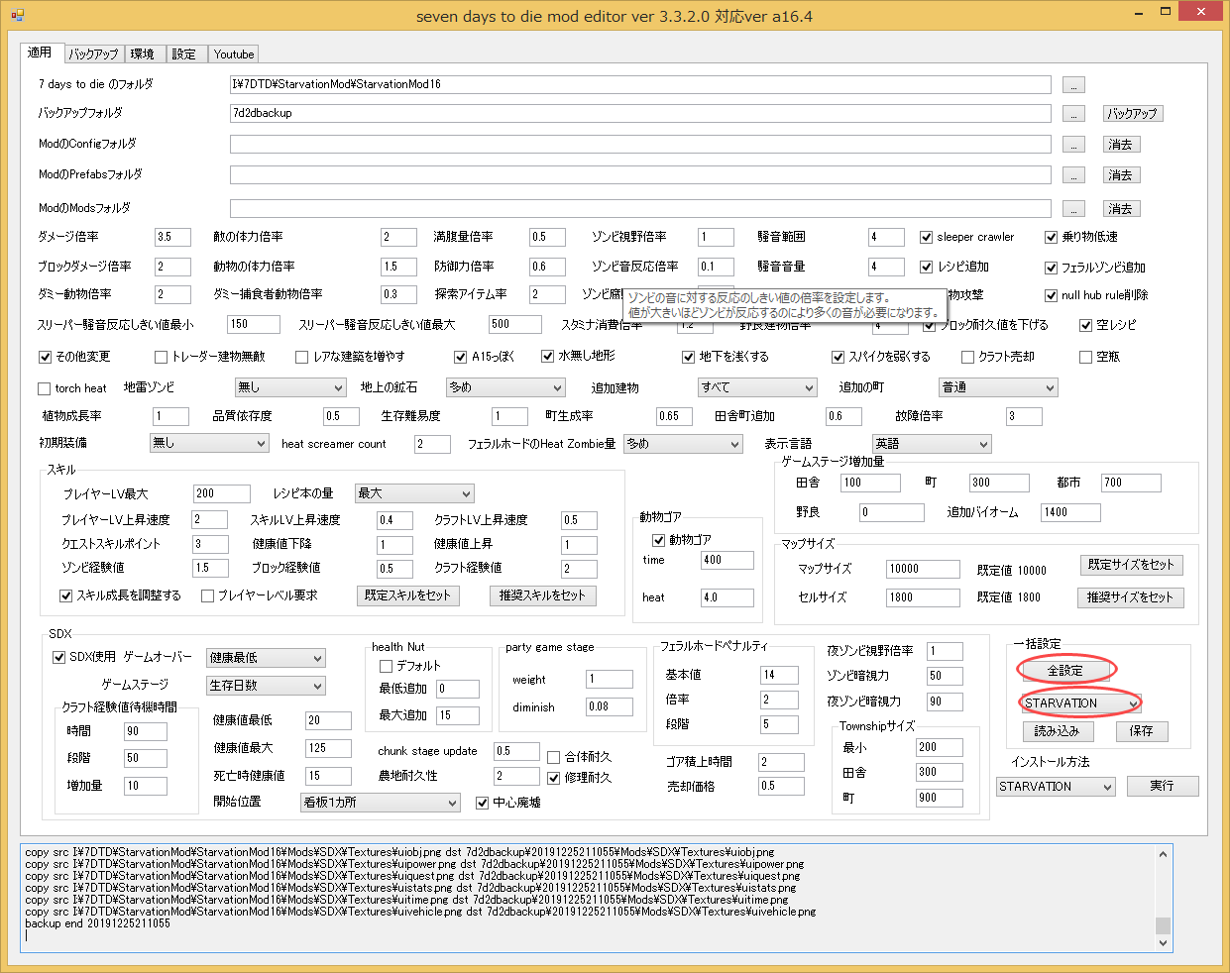Clear the ModのPrefabsフォルダ with 消去

pyautogui.click(x=1121, y=175)
